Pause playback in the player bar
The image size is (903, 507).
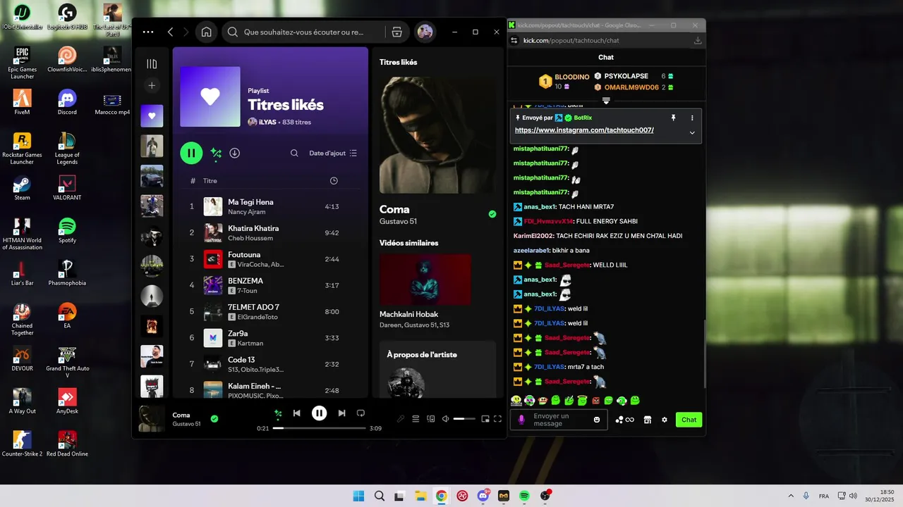(320, 413)
